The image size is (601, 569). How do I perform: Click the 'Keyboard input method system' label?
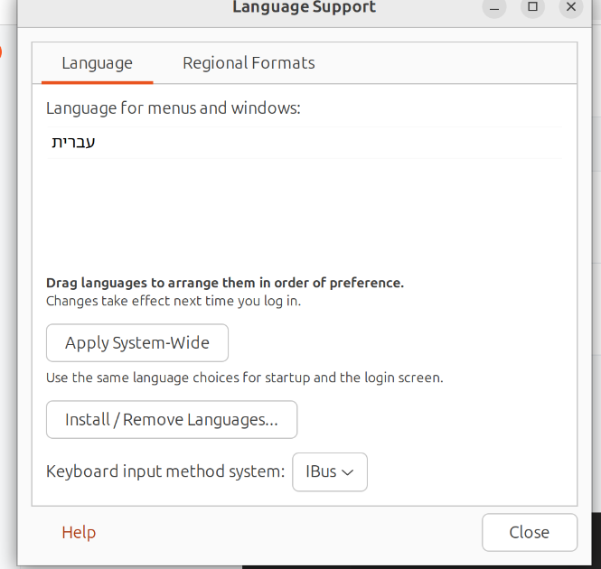165,471
